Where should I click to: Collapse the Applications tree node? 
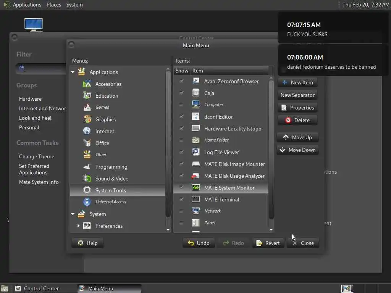coord(73,72)
